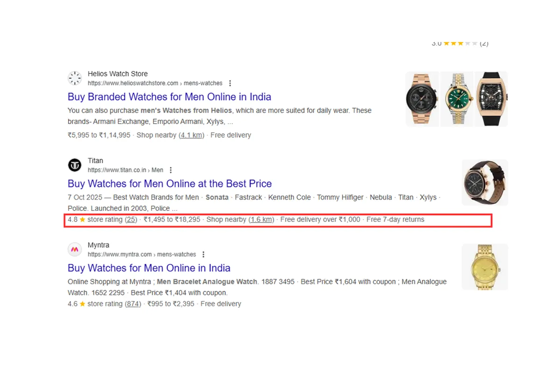Screen dimensions: 560x373
Task: Open the three-dot options for the Myntra result
Action: tap(203, 254)
